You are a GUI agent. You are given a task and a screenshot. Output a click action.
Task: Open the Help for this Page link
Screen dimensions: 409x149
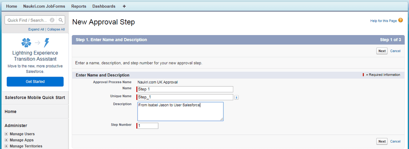pyautogui.click(x=383, y=21)
